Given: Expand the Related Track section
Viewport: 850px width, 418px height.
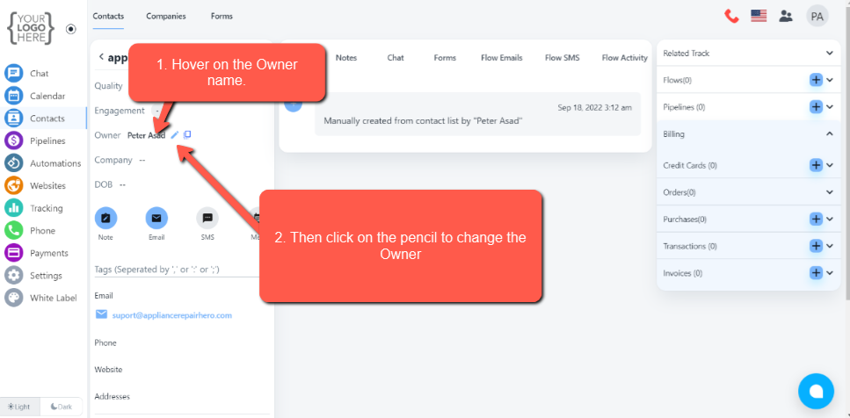Looking at the screenshot, I should point(829,54).
